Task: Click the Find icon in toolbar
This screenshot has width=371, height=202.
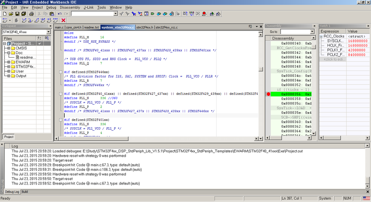Action: 134,14
